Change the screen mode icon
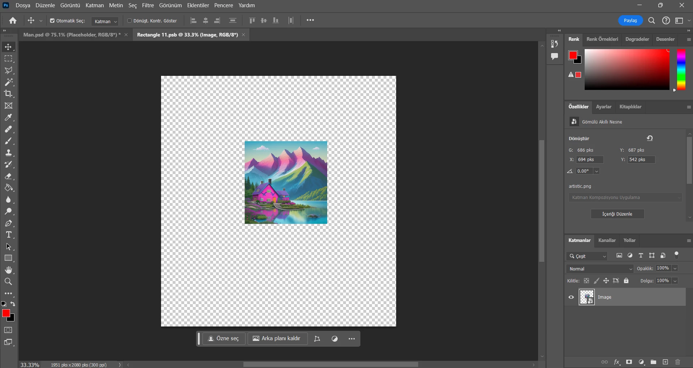693x368 pixels. (8, 342)
